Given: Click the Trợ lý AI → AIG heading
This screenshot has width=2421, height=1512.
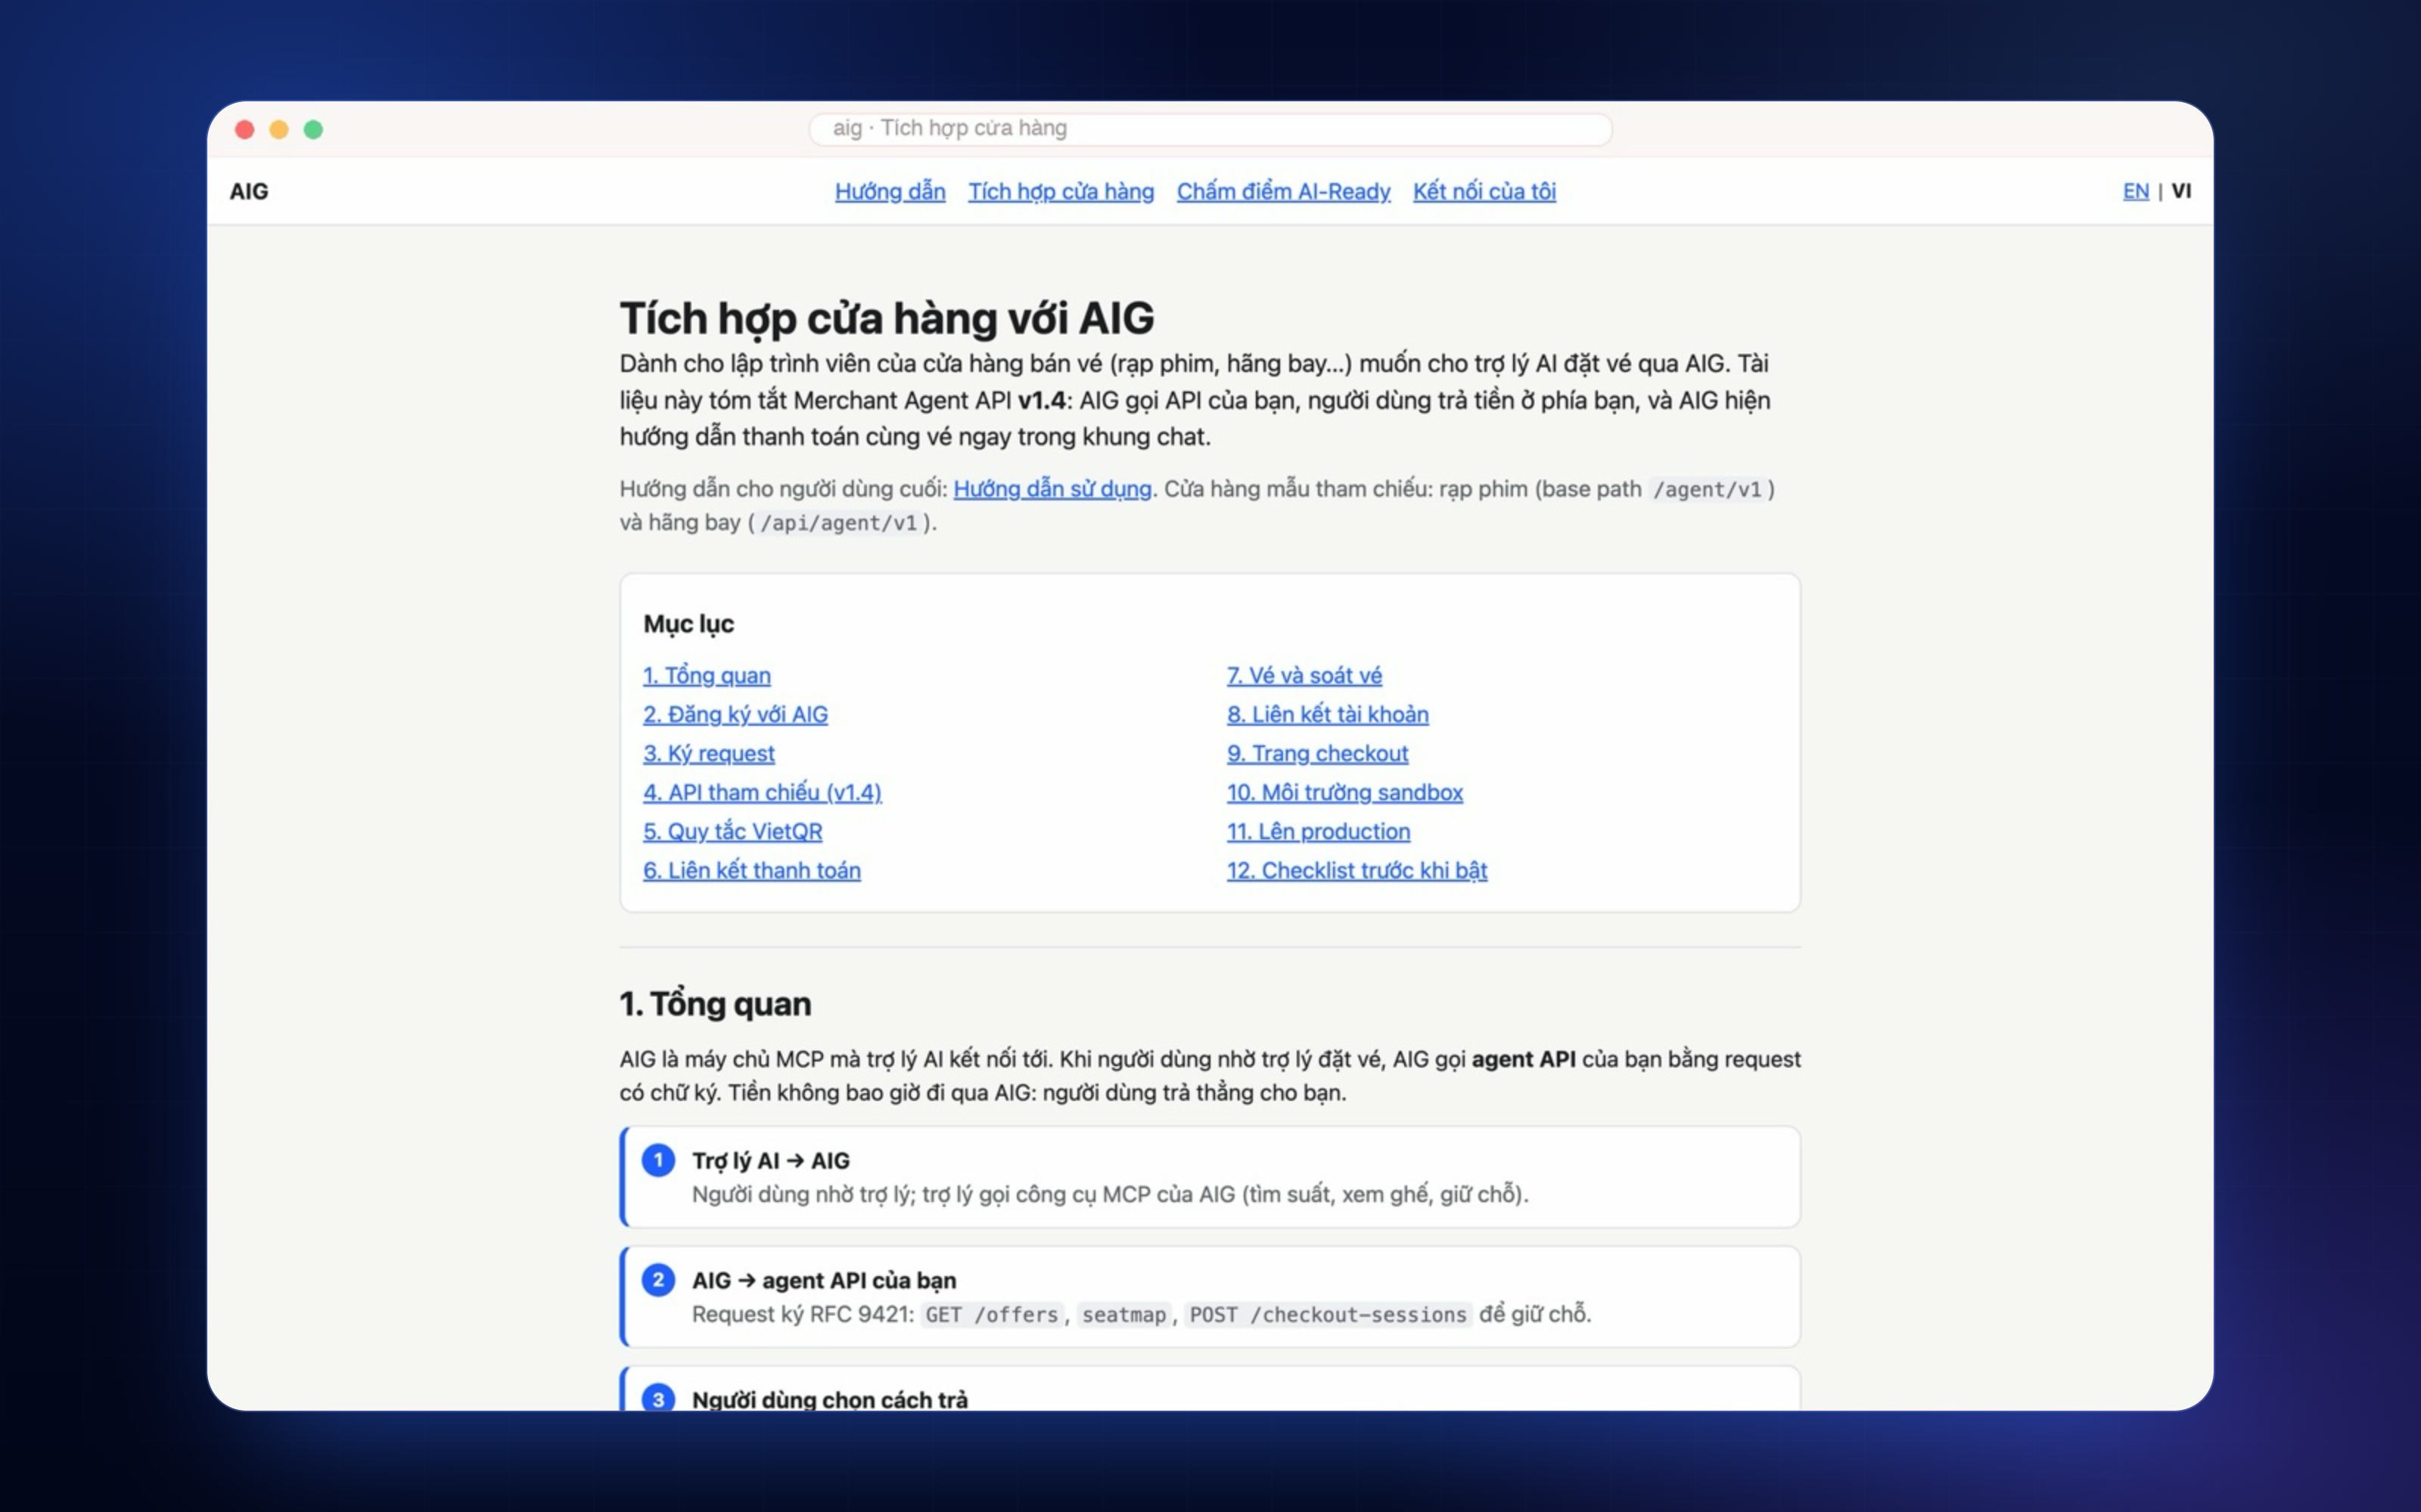Looking at the screenshot, I should (770, 1161).
